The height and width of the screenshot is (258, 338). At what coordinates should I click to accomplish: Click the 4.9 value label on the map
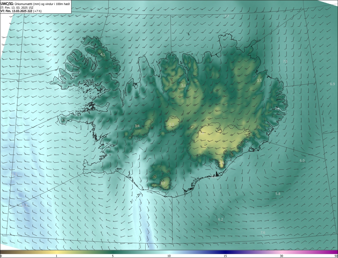click(64, 120)
